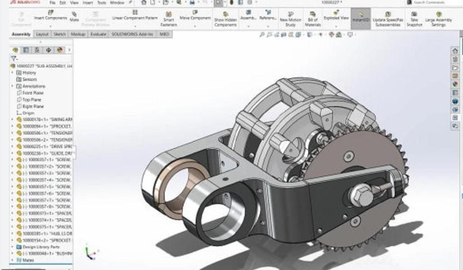Click the Search Commands field
This screenshot has width=463, height=270.
(x=434, y=3)
